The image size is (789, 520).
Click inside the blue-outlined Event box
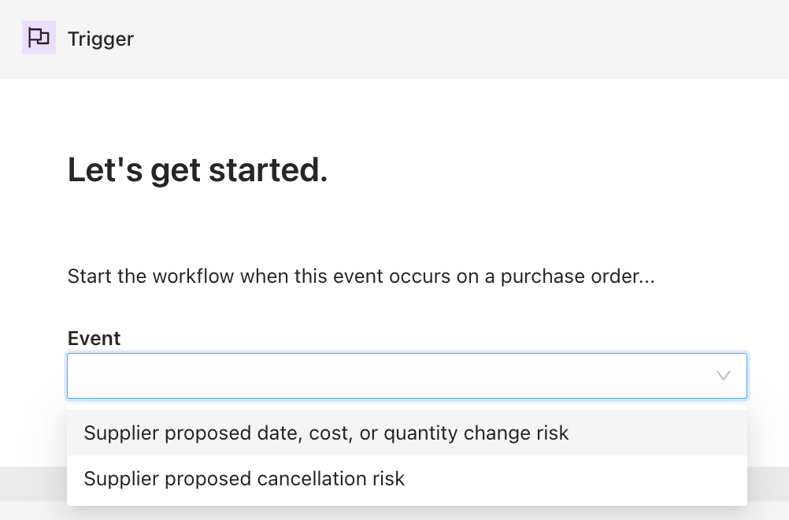pos(407,376)
